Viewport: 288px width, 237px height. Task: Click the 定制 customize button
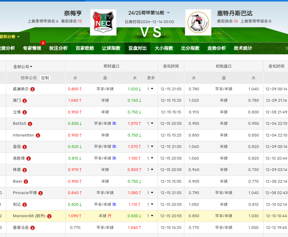click(x=45, y=78)
